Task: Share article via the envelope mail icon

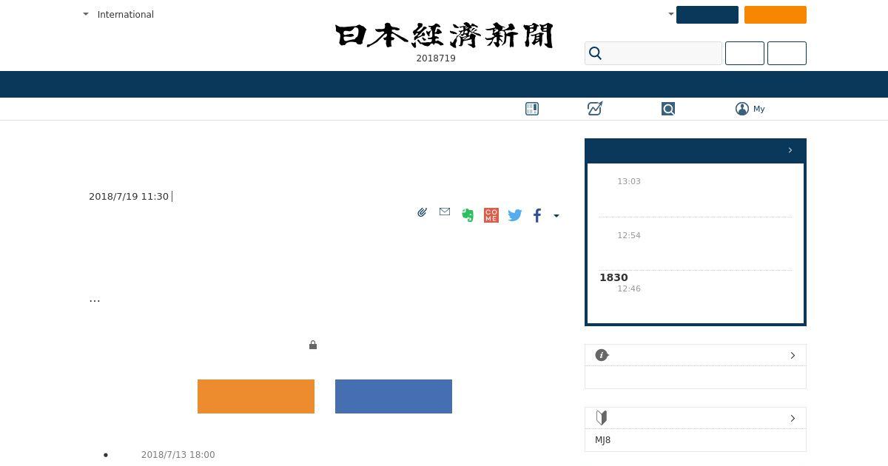Action: pyautogui.click(x=445, y=212)
